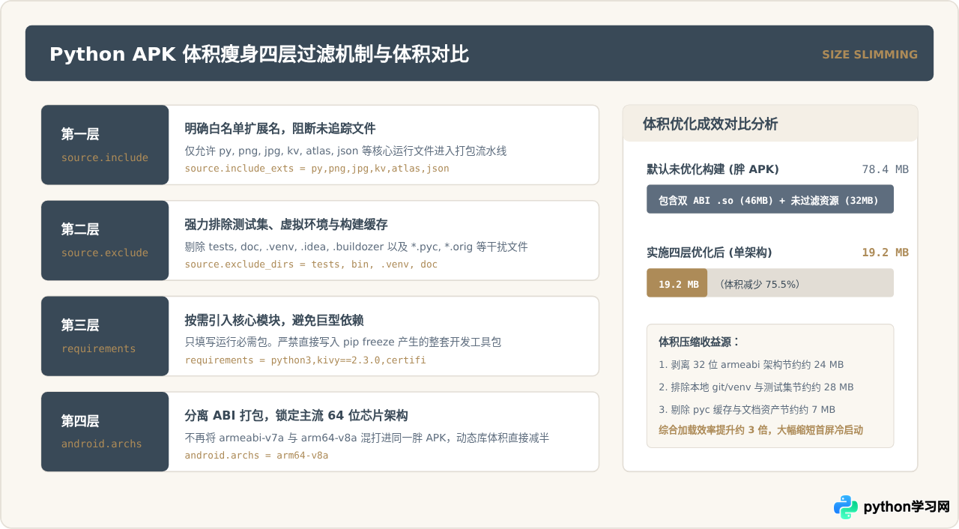Click the '(体积减少 75.5%)' bar remainder
Screen dimensions: 959x529
coord(800,283)
